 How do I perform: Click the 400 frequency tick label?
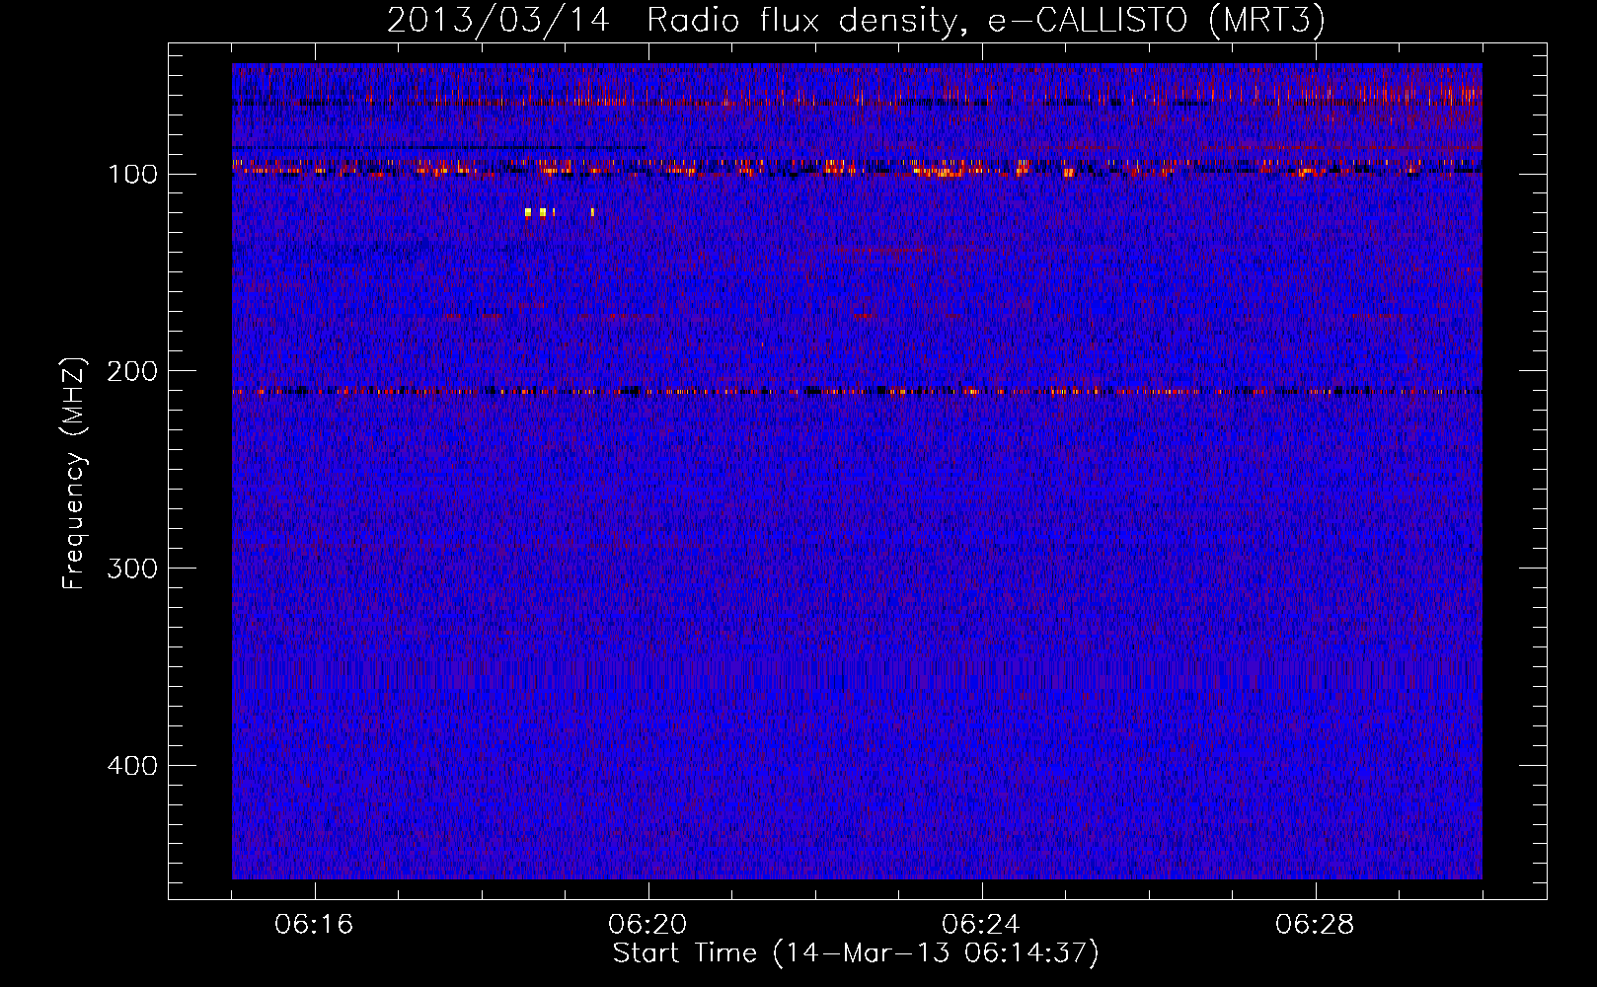(132, 767)
